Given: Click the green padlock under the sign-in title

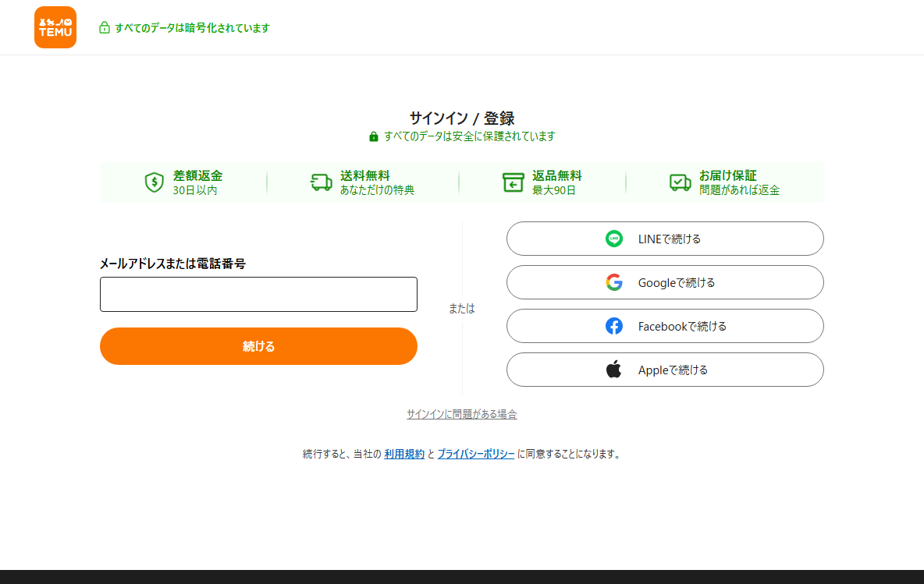Looking at the screenshot, I should (374, 136).
